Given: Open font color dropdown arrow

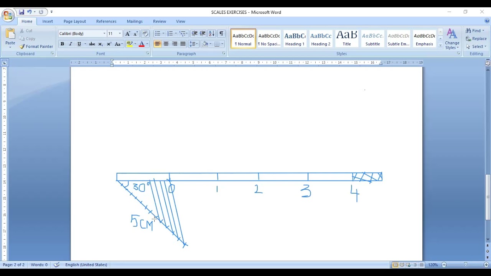Looking at the screenshot, I should (147, 44).
